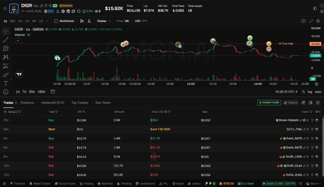Toggle log scale on chart

tap(310, 92)
